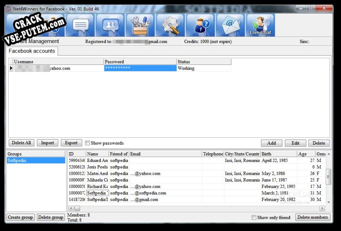Viewport: 341px width, 231px height.
Task: Click the Create group button
Action: (x=20, y=217)
